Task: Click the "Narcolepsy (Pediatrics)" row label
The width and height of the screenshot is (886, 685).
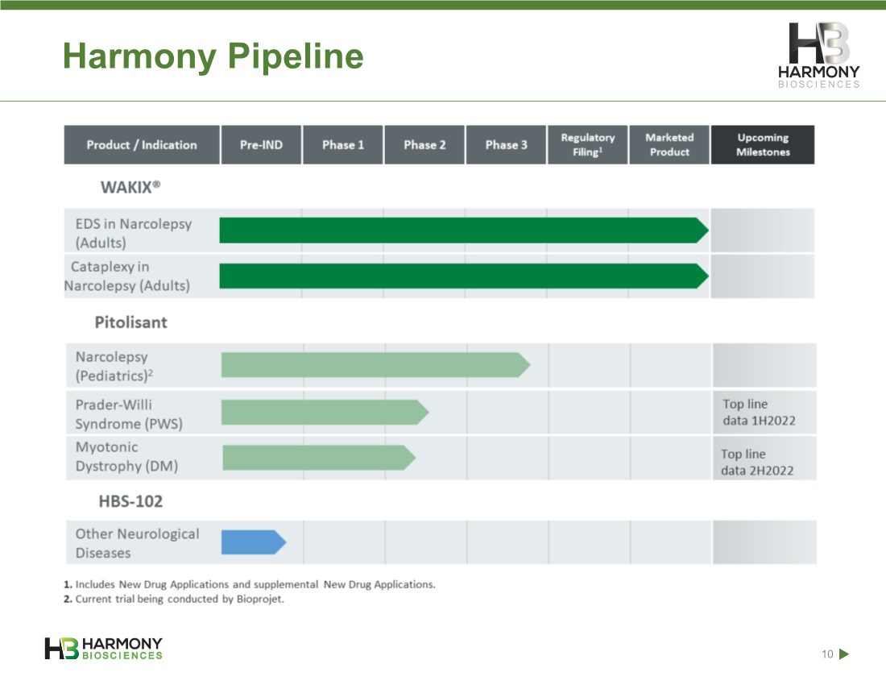Action: click(x=114, y=366)
